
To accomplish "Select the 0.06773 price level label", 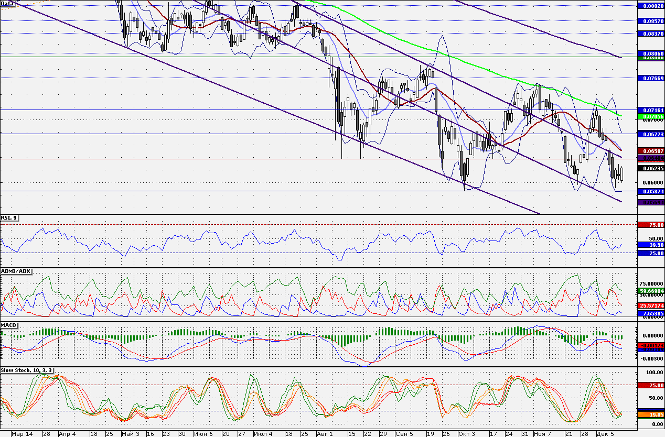I will [650, 135].
